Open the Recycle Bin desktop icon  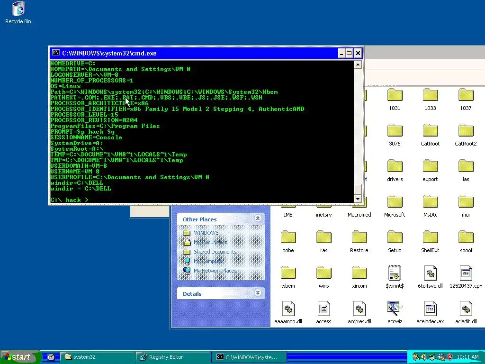18,13
